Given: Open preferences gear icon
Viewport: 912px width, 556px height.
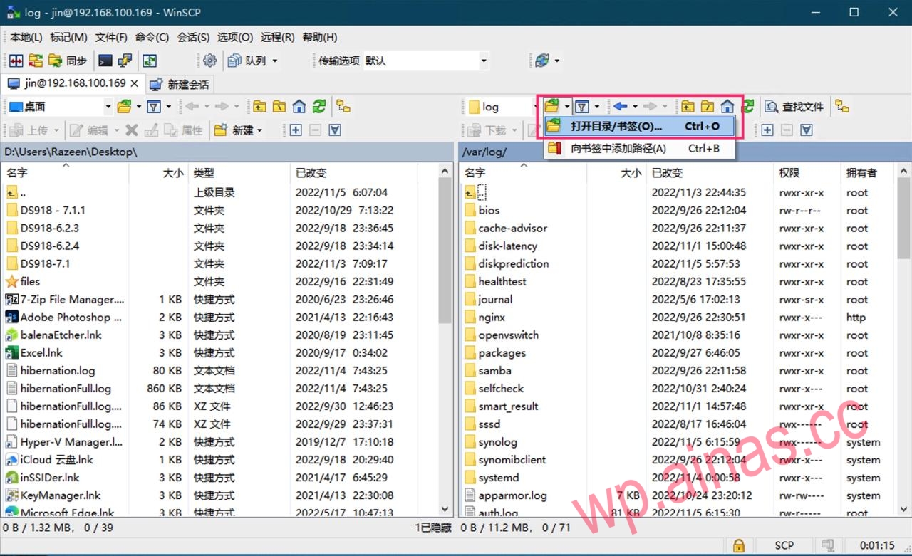Looking at the screenshot, I should 209,61.
